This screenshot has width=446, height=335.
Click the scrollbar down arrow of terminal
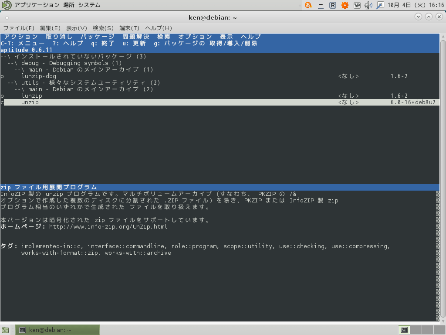(443, 321)
